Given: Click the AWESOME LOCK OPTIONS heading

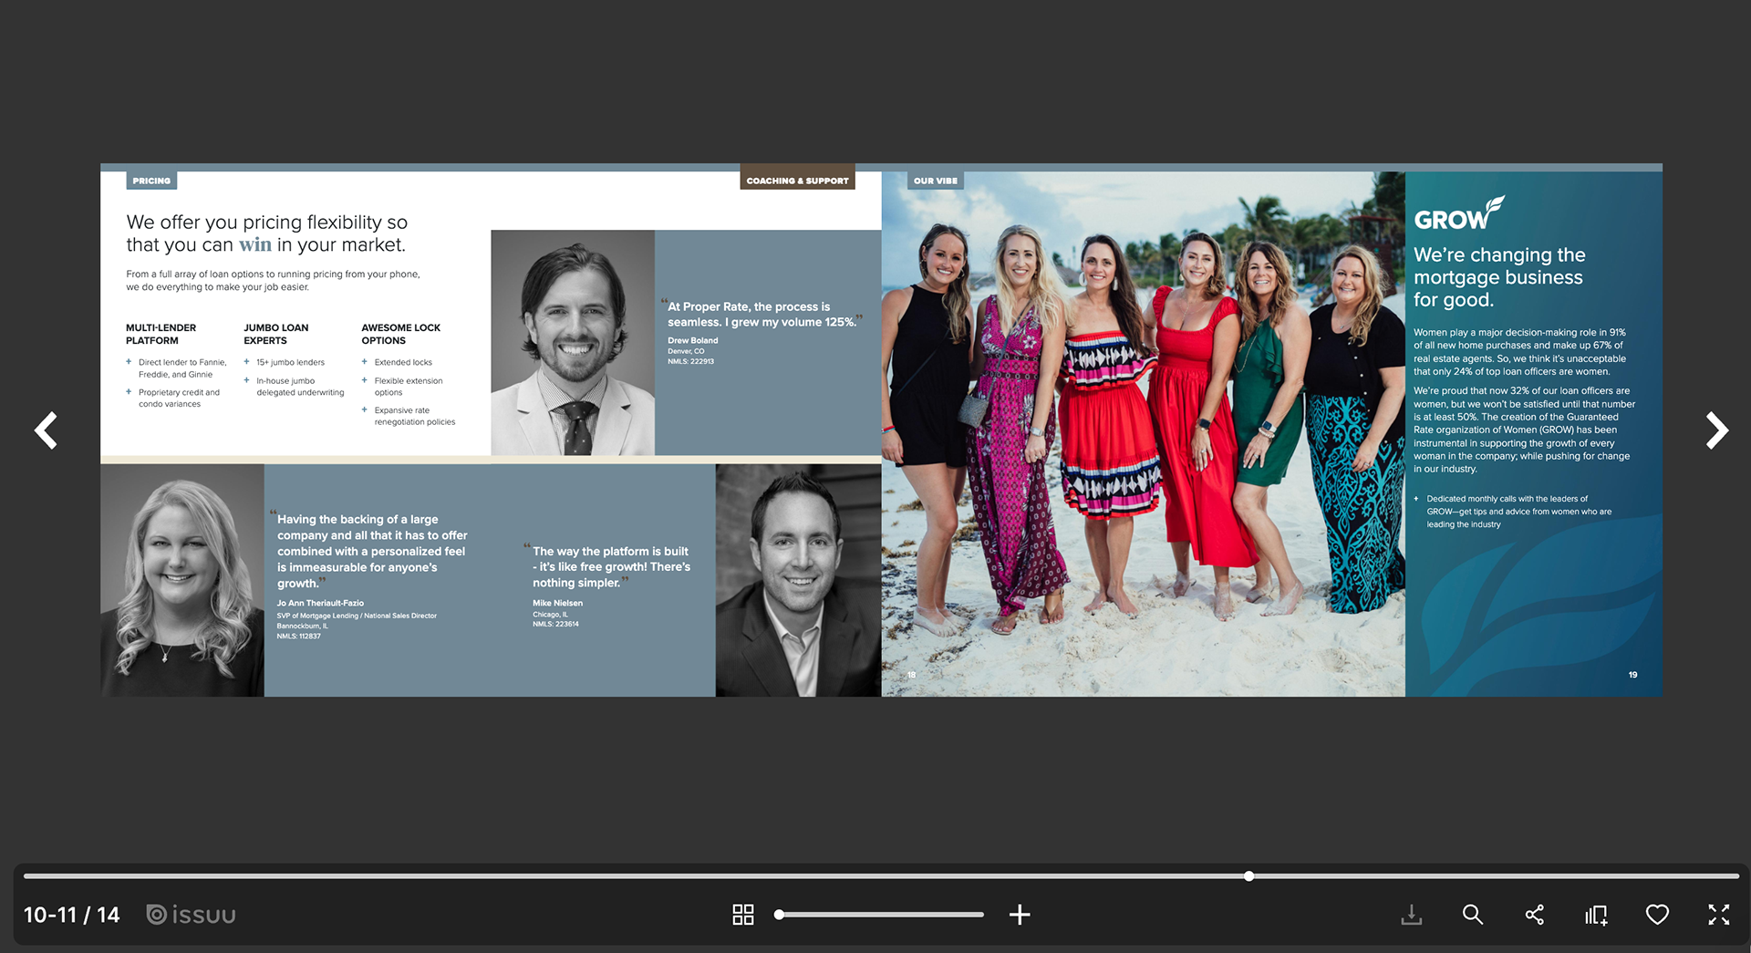Looking at the screenshot, I should click(400, 334).
